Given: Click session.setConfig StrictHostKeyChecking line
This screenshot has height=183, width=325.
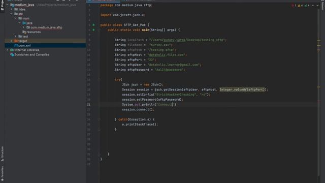Looking at the screenshot, I should pos(166,95).
